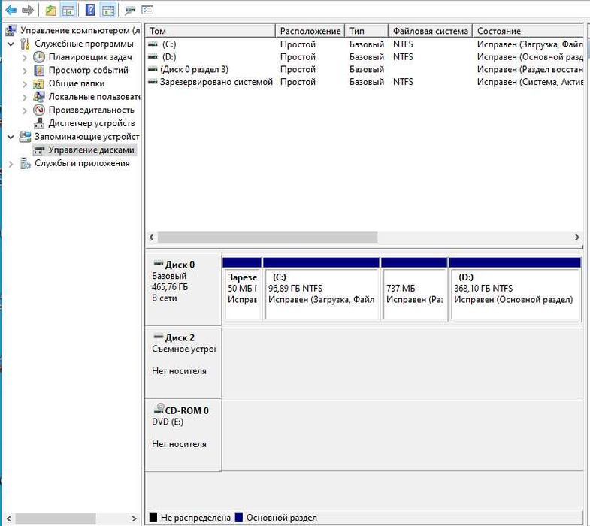Select Управление дисками in the tree

(91, 150)
